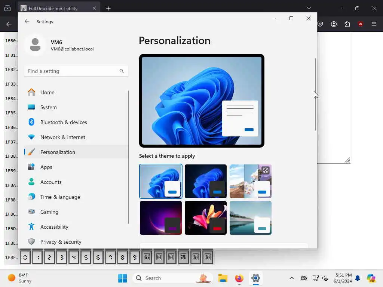Open the Copilot preview icon in taskbar
383x287 pixels.
coord(371,278)
